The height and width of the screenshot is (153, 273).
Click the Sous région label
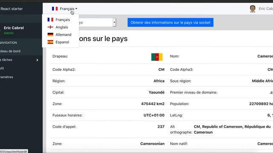pos(180,81)
